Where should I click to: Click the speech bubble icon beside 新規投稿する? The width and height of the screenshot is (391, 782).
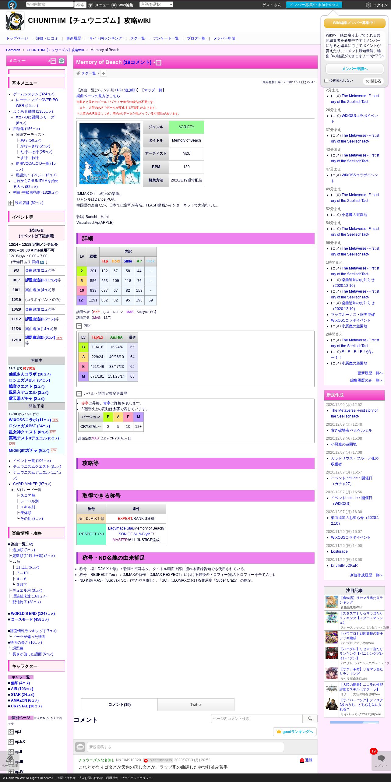[80, 747]
